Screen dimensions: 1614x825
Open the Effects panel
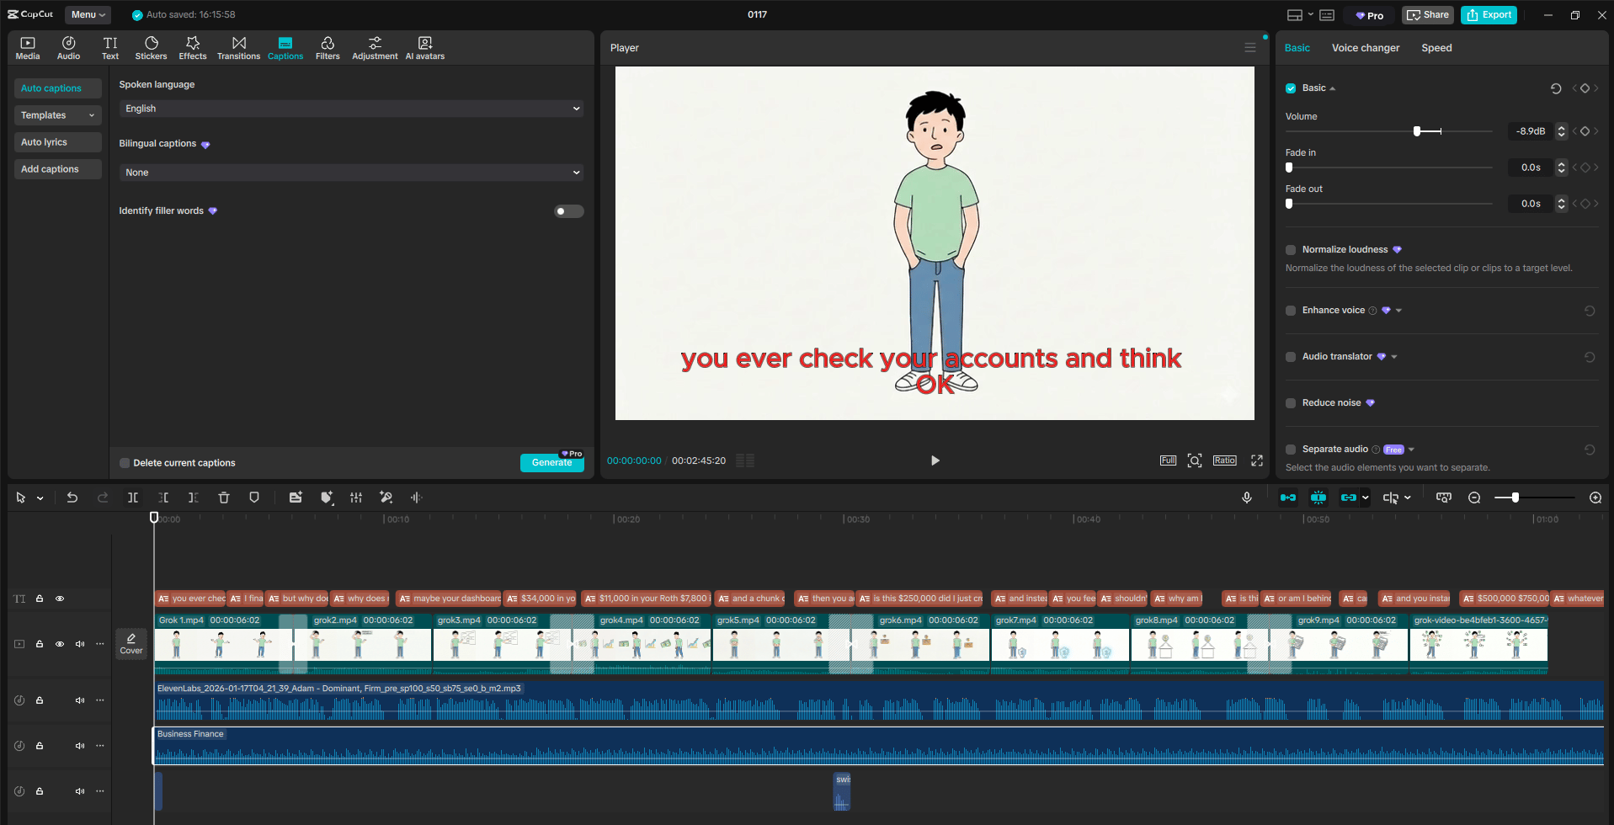[192, 47]
